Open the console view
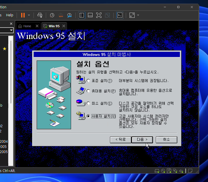Screen dimensions: 208x182 [x=120, y=15]
